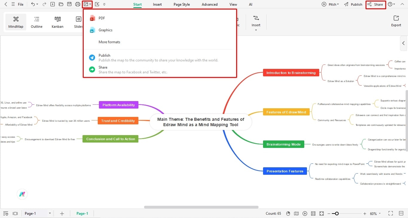Select the green Page-1 page tab
Viewport: 408px width, 218px height.
point(82,214)
